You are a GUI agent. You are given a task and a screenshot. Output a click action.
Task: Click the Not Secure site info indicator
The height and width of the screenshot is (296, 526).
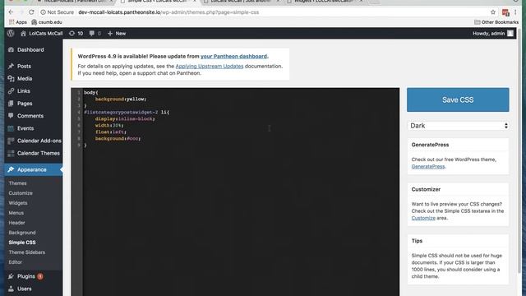point(57,12)
